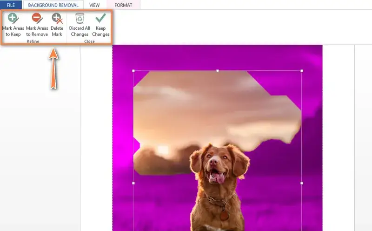Click the top-center selection handle
Image resolution: width=372 pixels, height=231 pixels.
(x=218, y=71)
